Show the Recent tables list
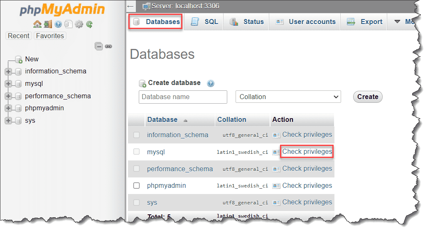Viewport: 430px width, 233px height. pos(19,36)
